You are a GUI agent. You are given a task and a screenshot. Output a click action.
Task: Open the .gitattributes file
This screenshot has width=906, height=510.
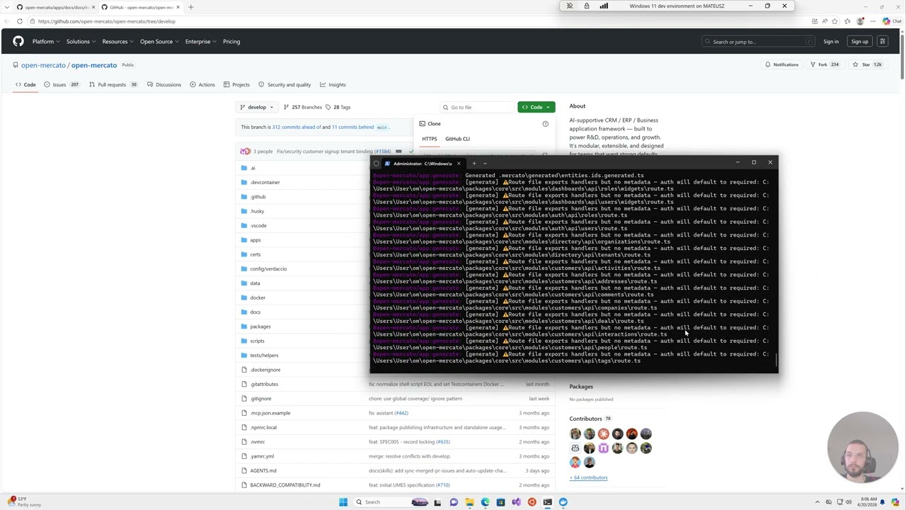click(x=264, y=384)
